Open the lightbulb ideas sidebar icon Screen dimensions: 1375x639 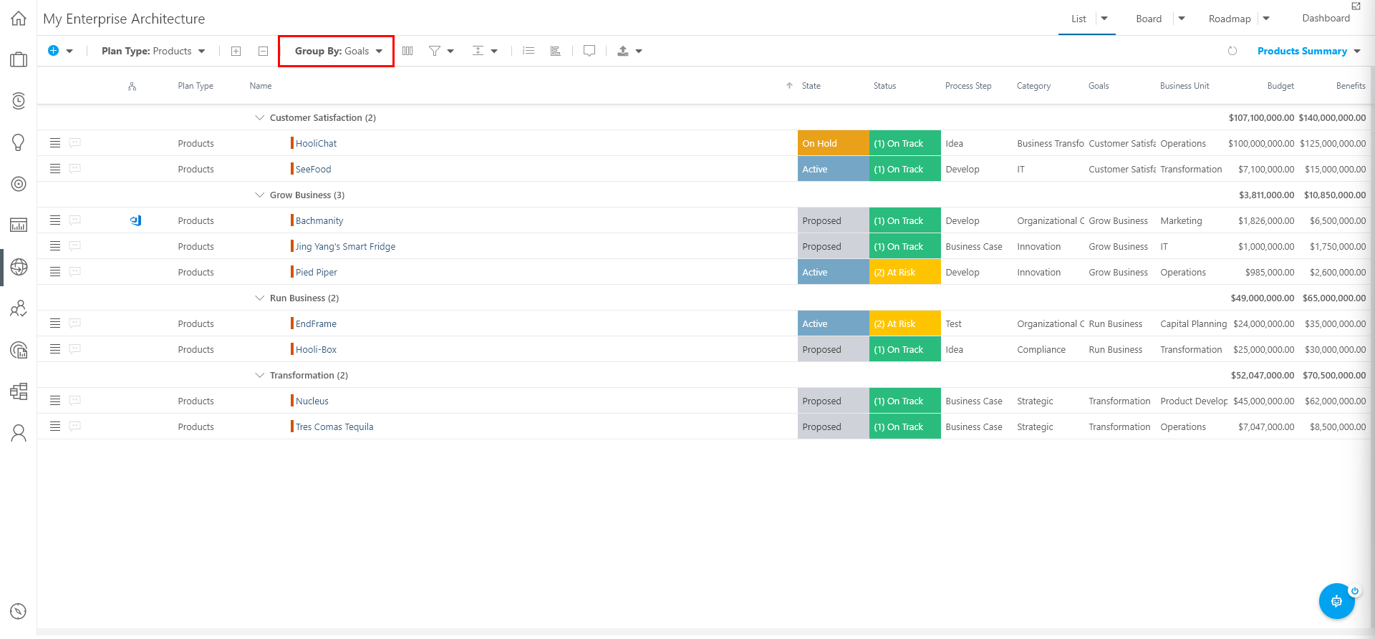(x=19, y=142)
